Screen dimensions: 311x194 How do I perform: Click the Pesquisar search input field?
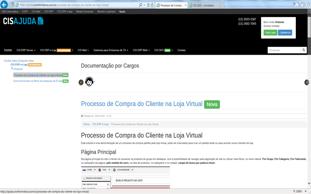coord(284,50)
